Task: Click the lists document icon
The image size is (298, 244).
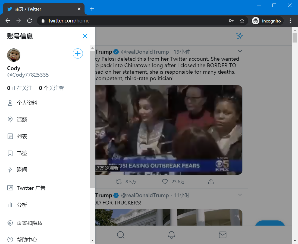Action: pyautogui.click(x=10, y=136)
